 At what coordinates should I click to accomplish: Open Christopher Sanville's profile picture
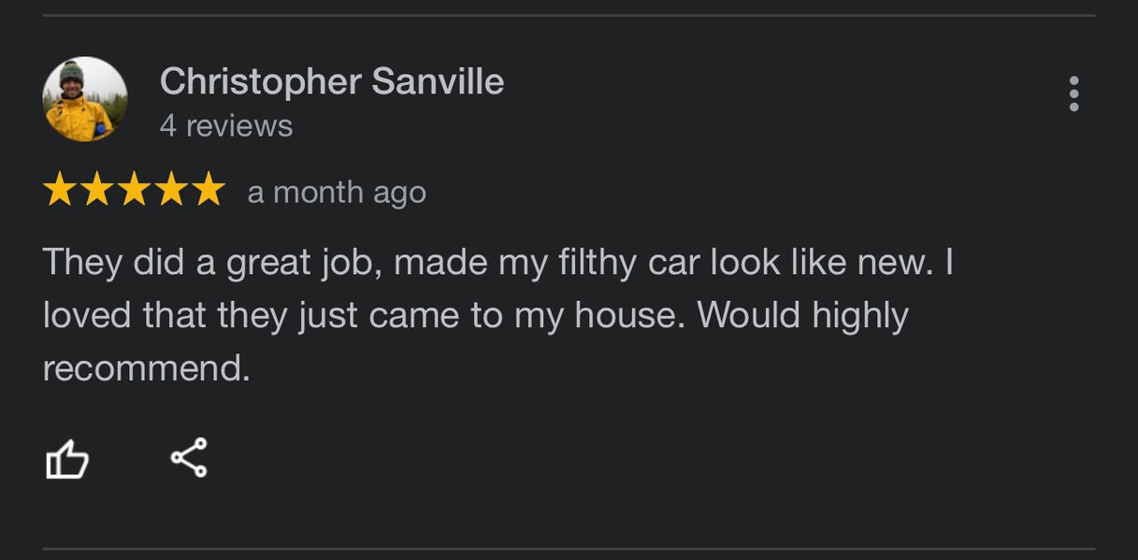(x=85, y=99)
